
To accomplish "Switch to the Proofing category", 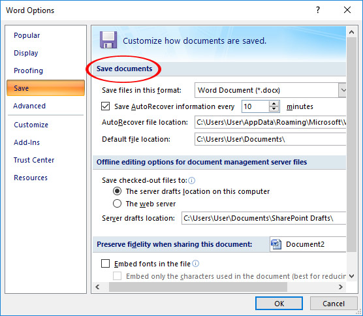I will pyautogui.click(x=28, y=71).
